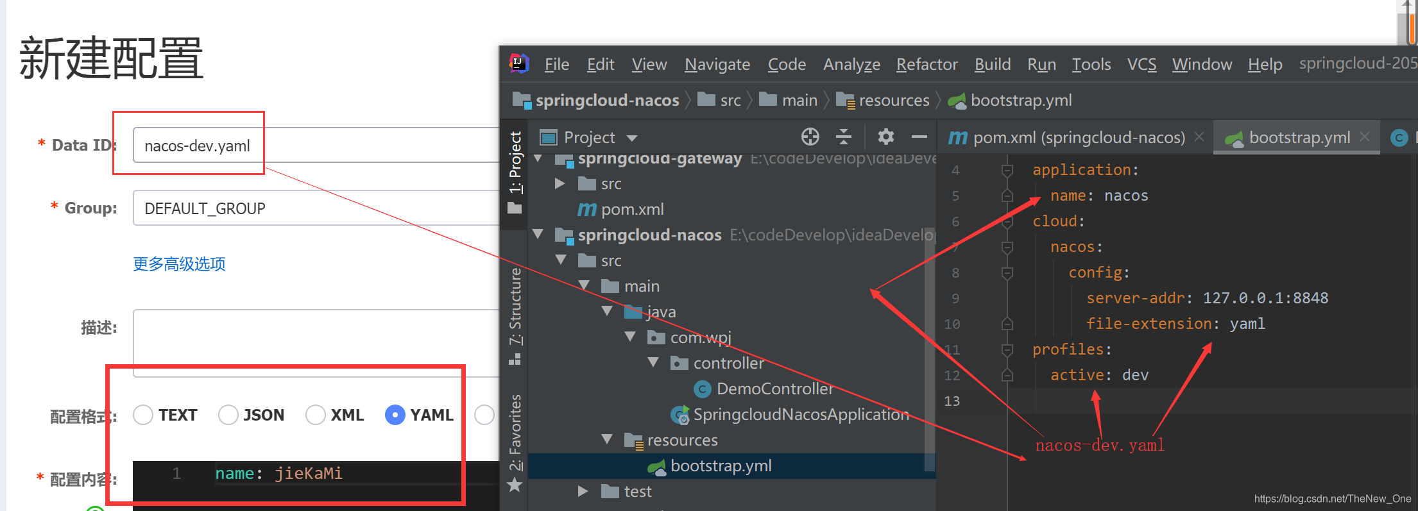Click the DemoController class icon
Screen dimensions: 1418x511
pyautogui.click(x=703, y=389)
